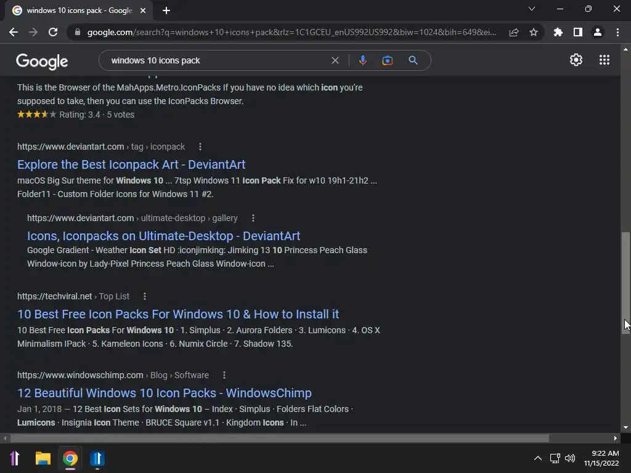631x473 pixels.
Task: Open the Chrome extensions puzzle icon
Action: click(x=558, y=32)
